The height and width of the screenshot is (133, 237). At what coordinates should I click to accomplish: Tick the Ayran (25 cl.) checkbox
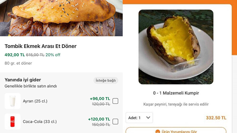point(115,101)
